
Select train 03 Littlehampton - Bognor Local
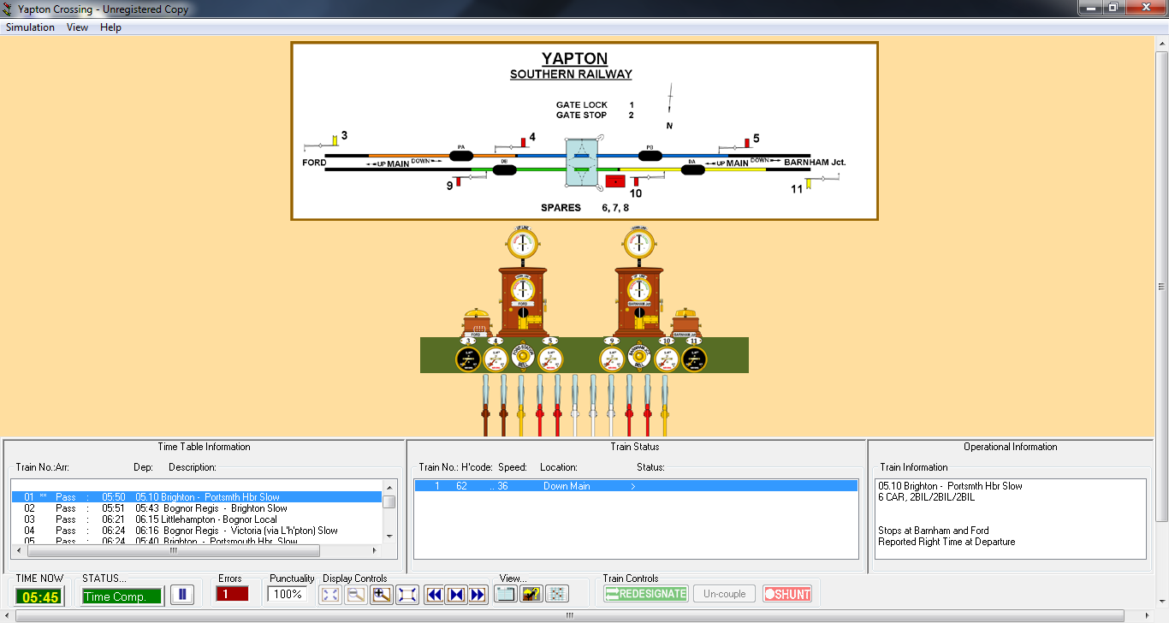196,519
